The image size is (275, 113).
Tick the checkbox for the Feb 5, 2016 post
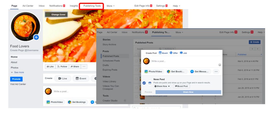(x=136, y=79)
